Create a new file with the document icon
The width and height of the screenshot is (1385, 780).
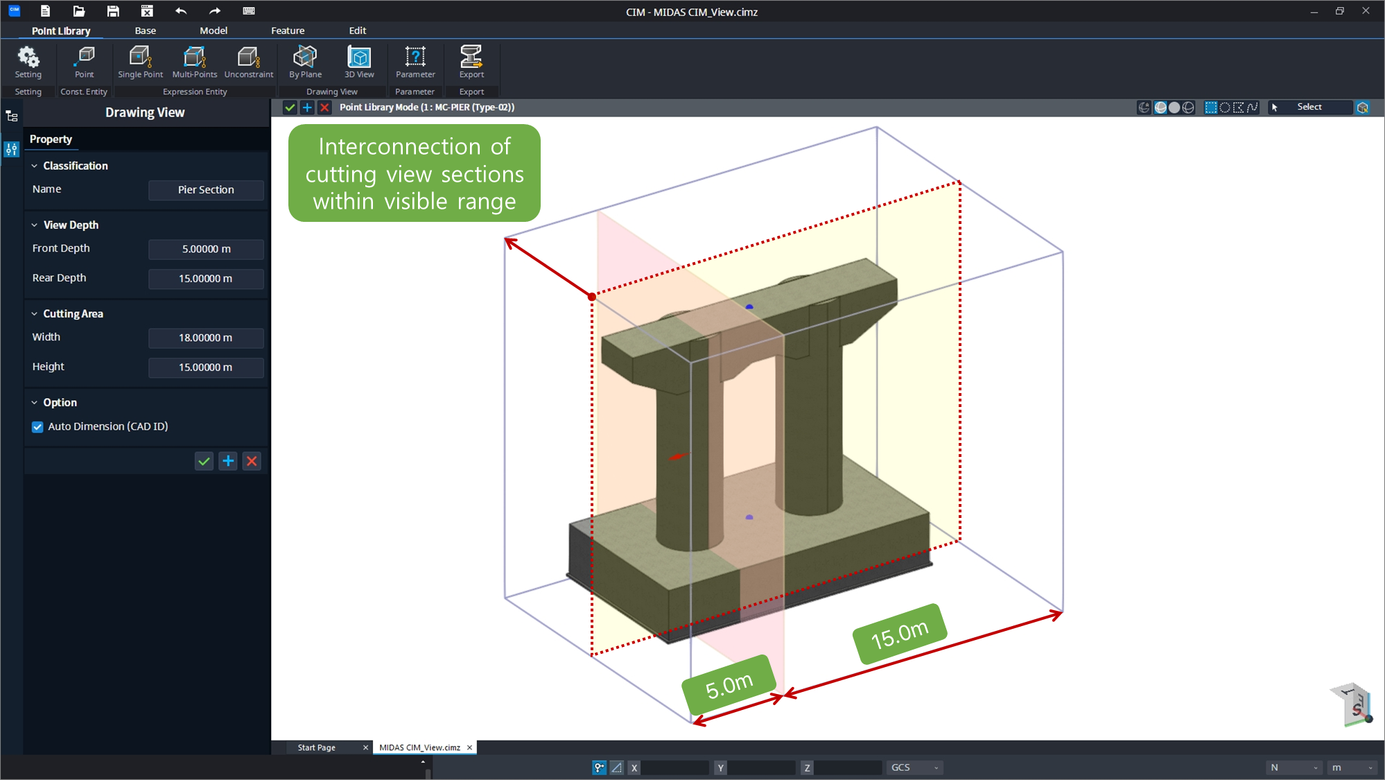tap(46, 11)
